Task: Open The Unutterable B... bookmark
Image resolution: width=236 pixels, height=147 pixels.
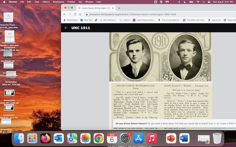Action: pyautogui.click(x=169, y=20)
